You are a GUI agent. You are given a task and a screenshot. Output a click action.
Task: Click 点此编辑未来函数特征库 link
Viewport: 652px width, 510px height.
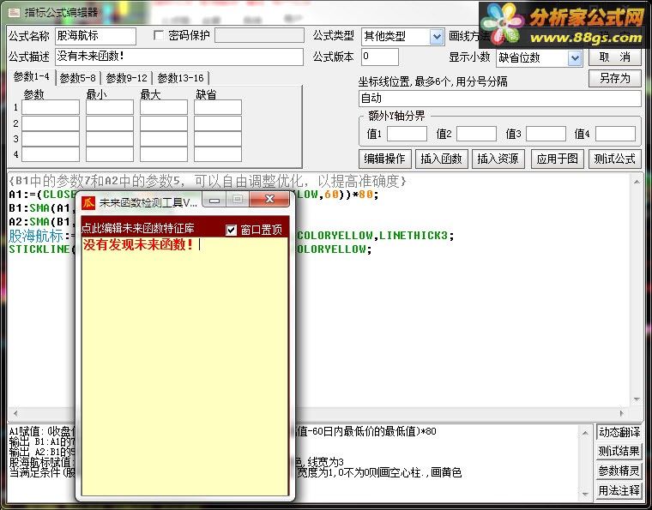(x=137, y=228)
